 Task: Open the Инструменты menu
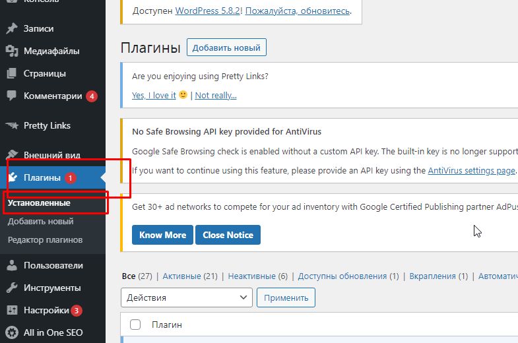tap(53, 288)
